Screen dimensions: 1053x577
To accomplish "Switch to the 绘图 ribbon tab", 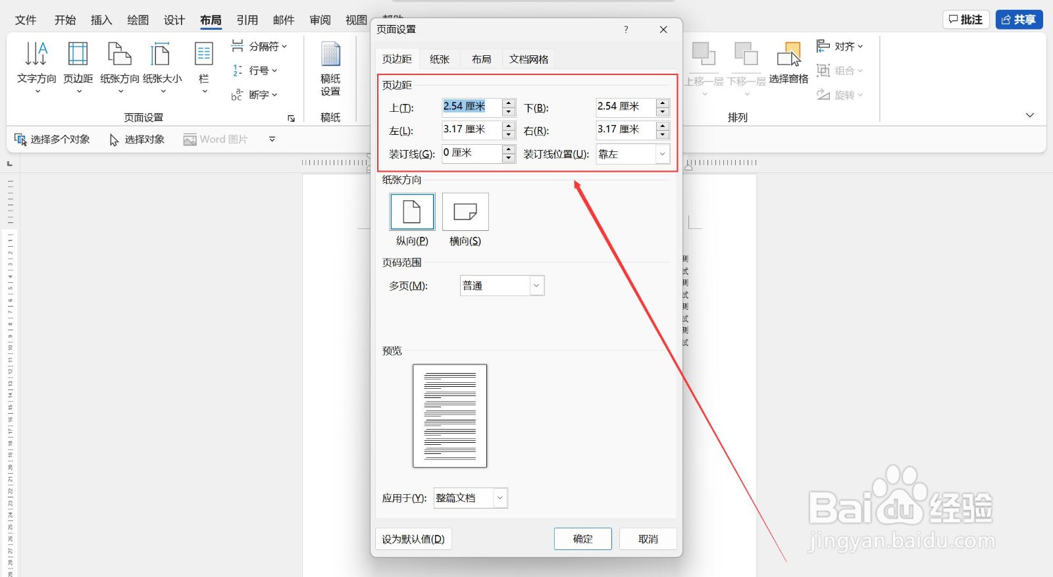I will click(x=138, y=20).
